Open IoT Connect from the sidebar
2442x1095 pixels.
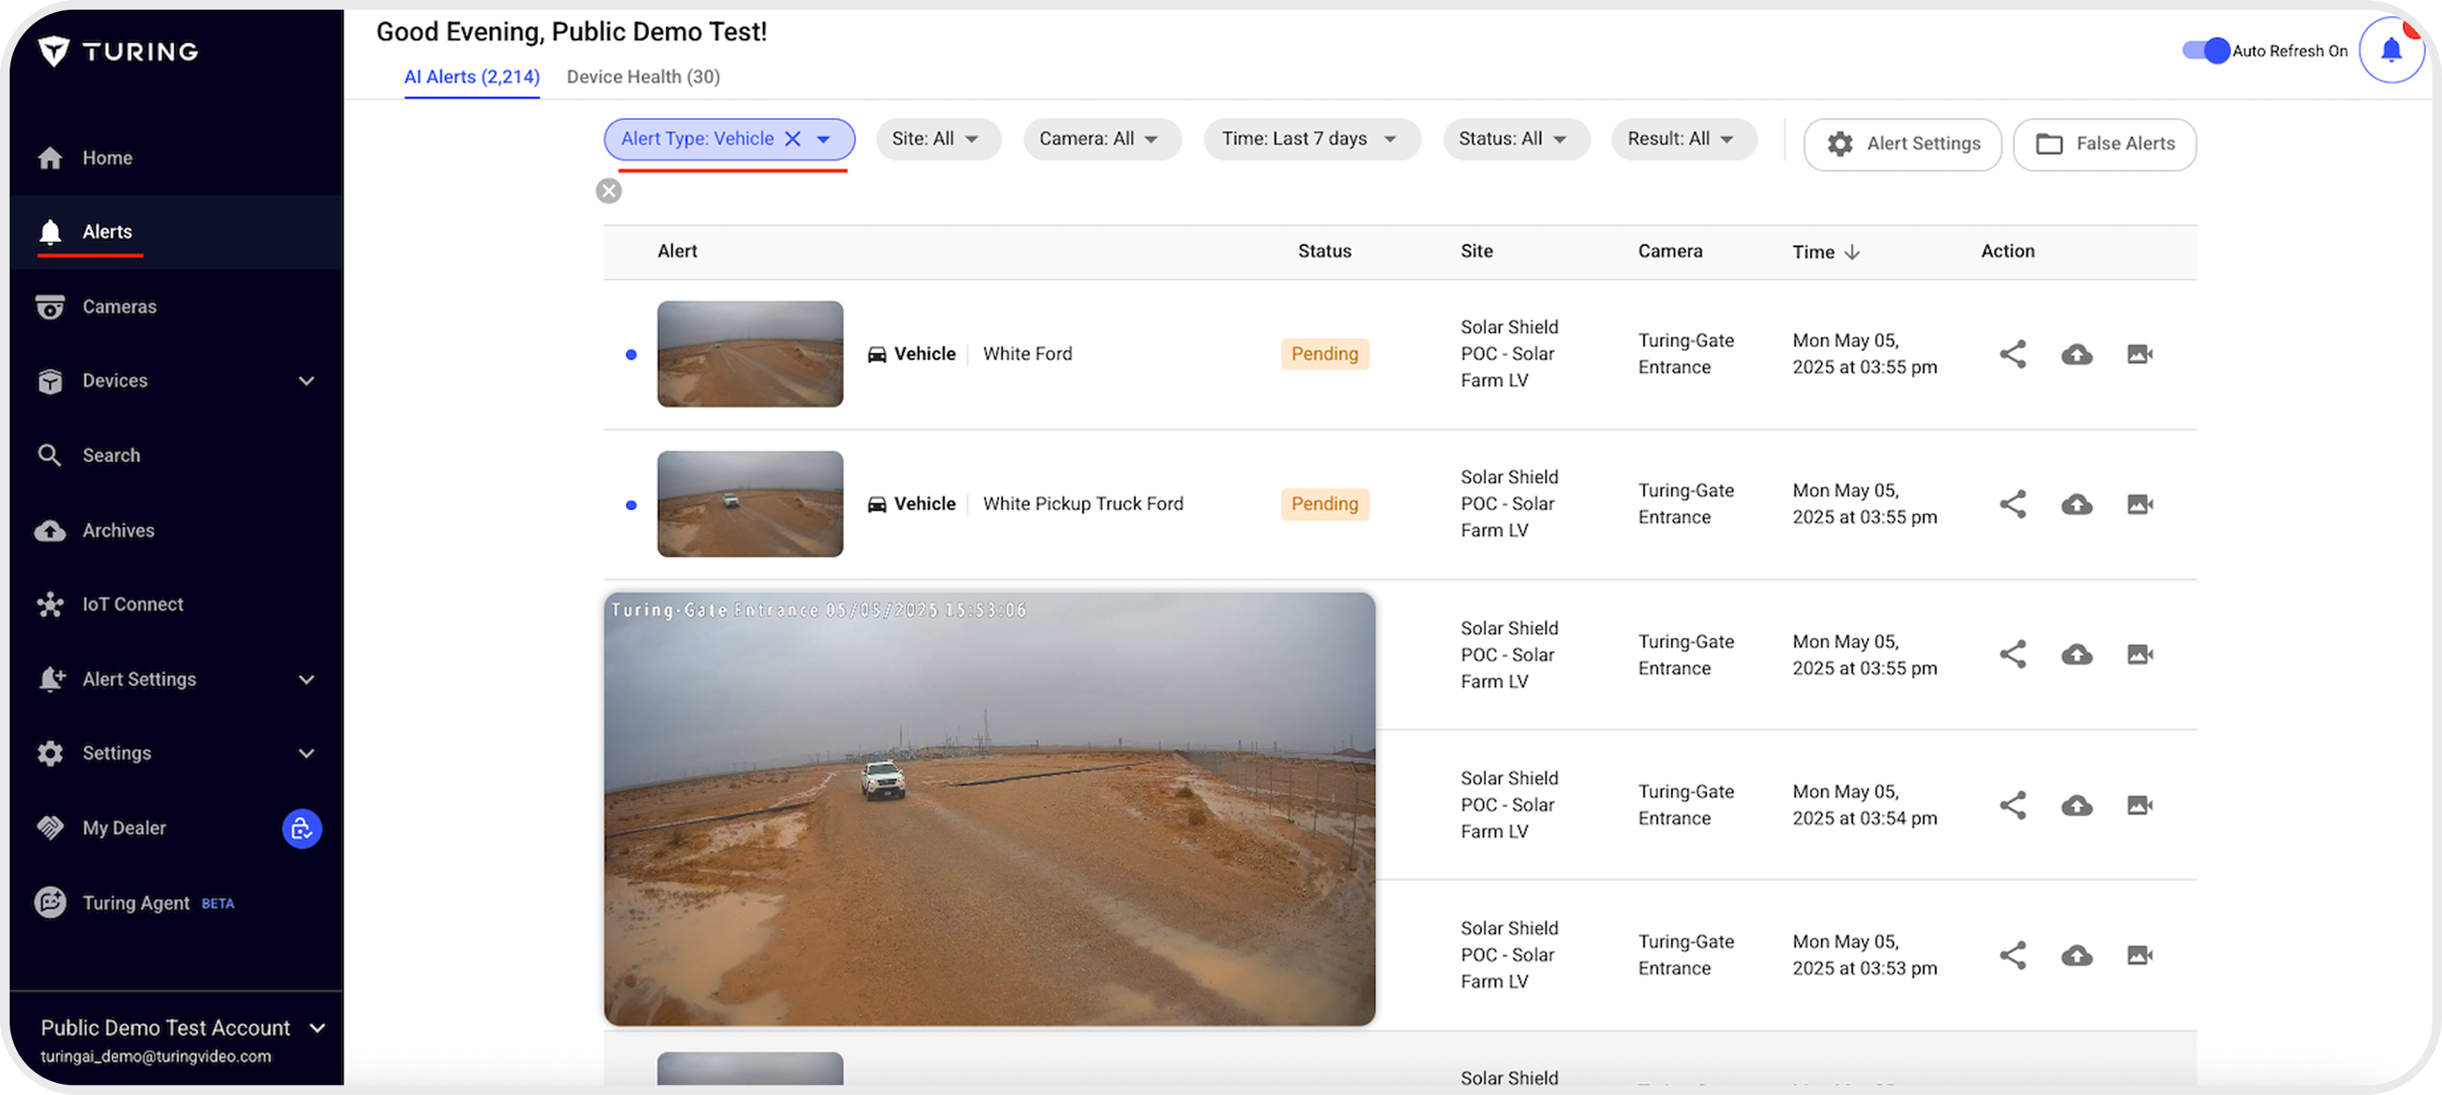(132, 604)
